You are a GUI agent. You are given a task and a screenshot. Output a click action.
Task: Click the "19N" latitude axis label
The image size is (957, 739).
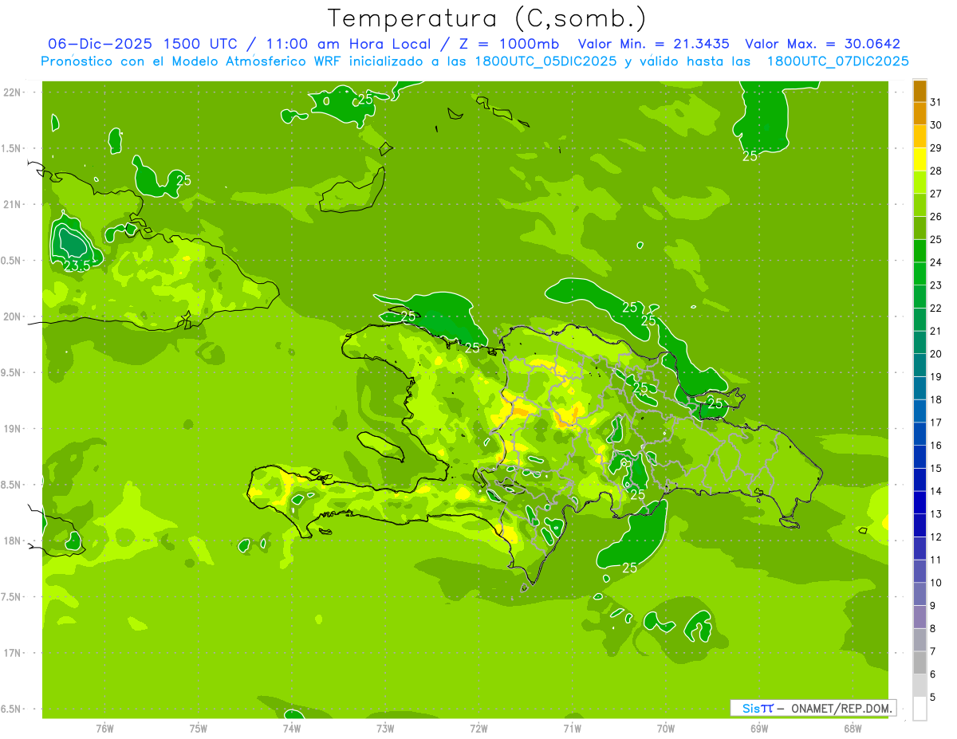tap(11, 429)
